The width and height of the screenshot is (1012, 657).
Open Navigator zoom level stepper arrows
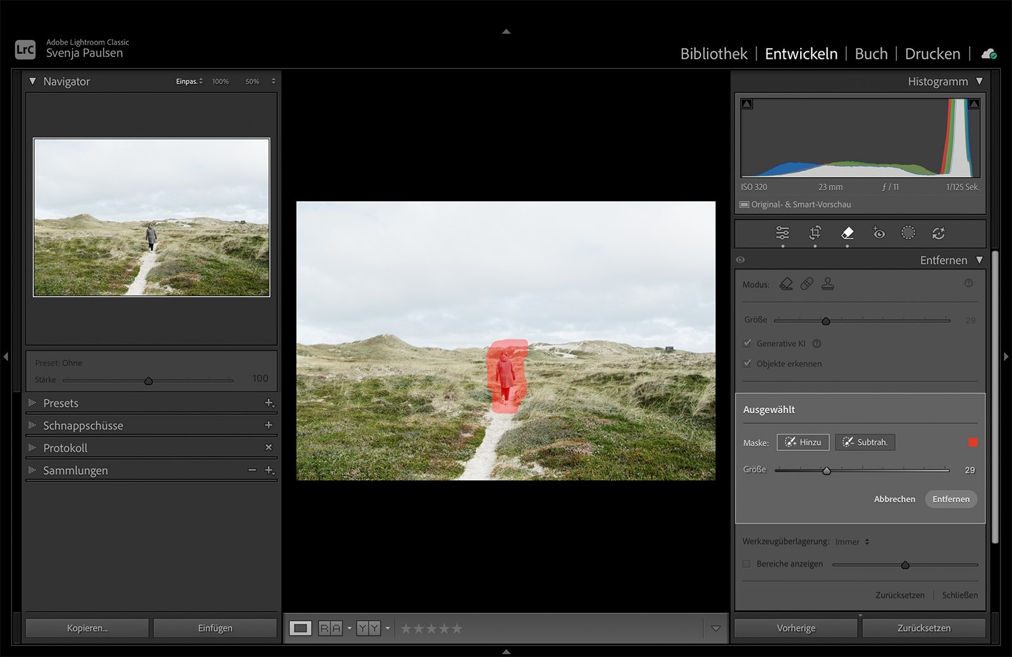tap(273, 81)
